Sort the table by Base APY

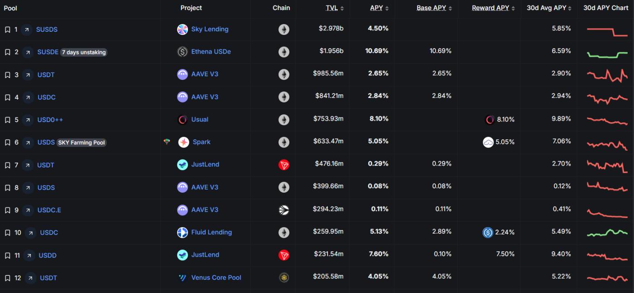(431, 8)
